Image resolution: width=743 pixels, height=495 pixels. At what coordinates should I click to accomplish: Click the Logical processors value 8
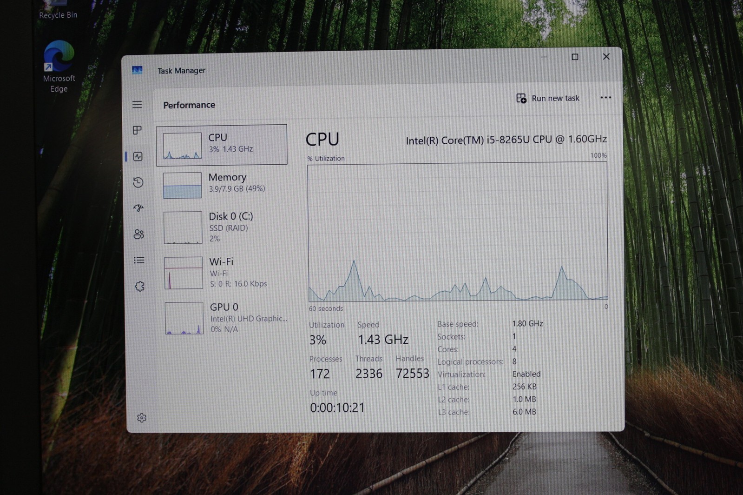click(x=514, y=361)
